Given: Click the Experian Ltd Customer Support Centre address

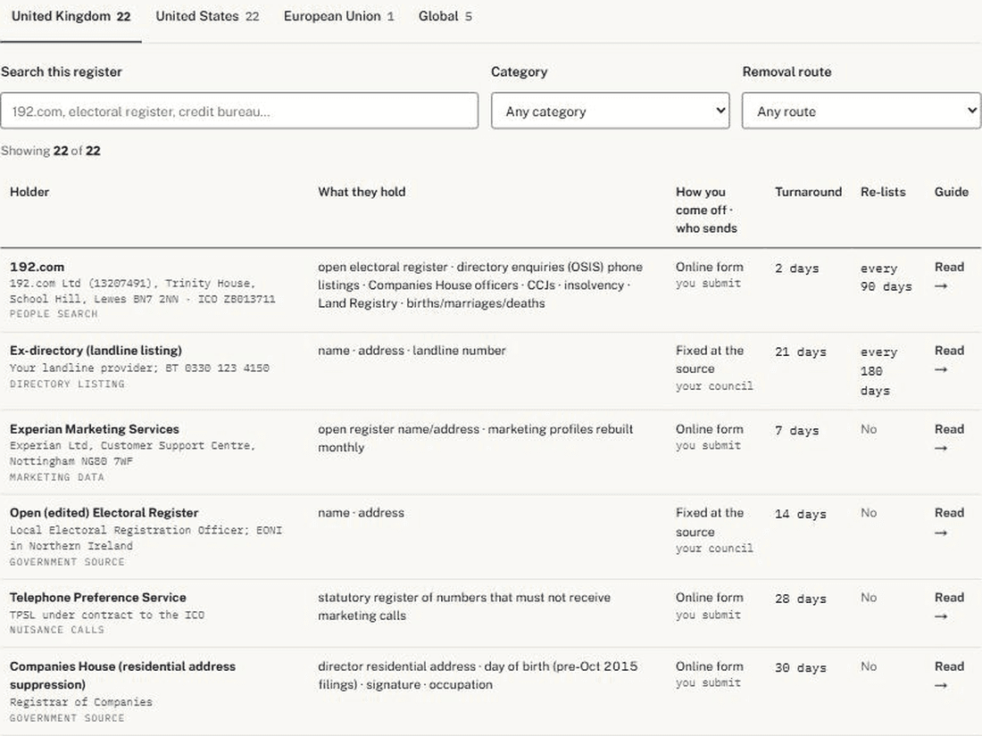Looking at the screenshot, I should pyautogui.click(x=133, y=453).
